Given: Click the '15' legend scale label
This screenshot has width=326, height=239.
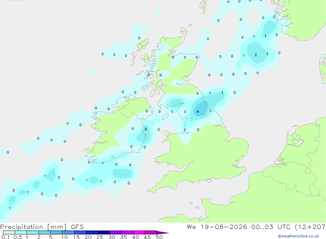Looking at the screenshot, I should pos(76,237).
